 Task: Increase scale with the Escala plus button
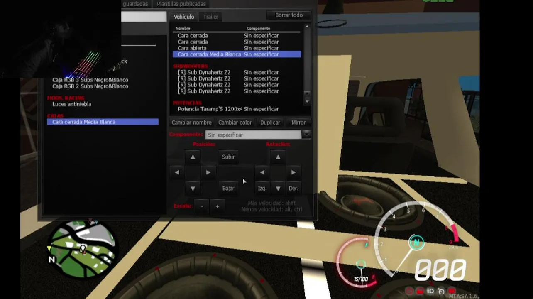(x=217, y=206)
